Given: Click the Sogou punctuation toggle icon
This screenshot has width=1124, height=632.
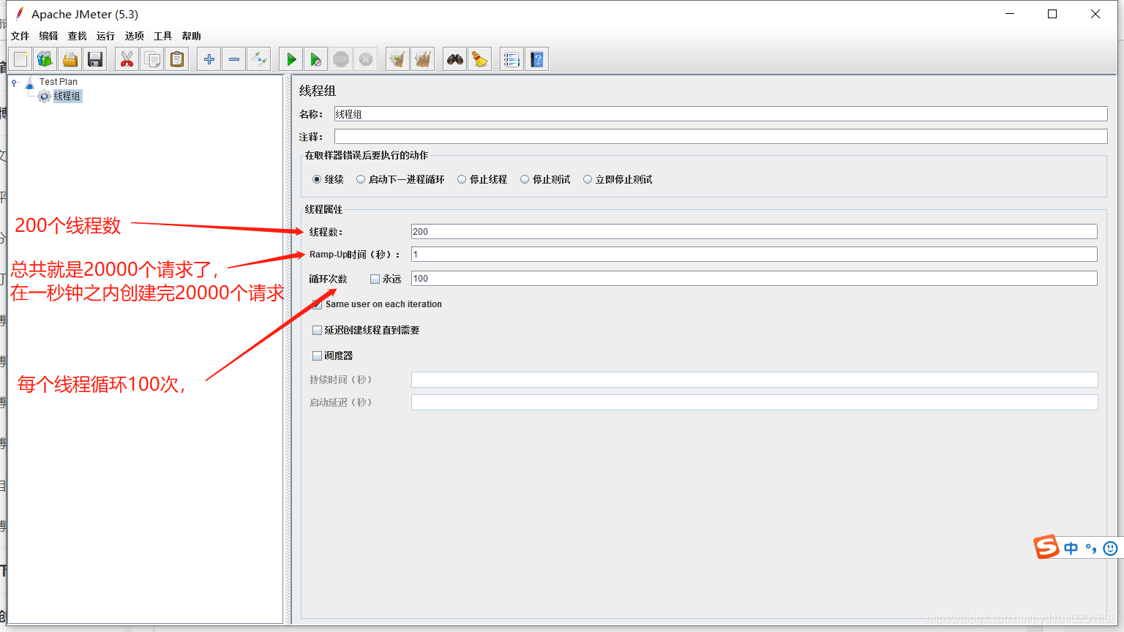Looking at the screenshot, I should click(x=1091, y=549).
